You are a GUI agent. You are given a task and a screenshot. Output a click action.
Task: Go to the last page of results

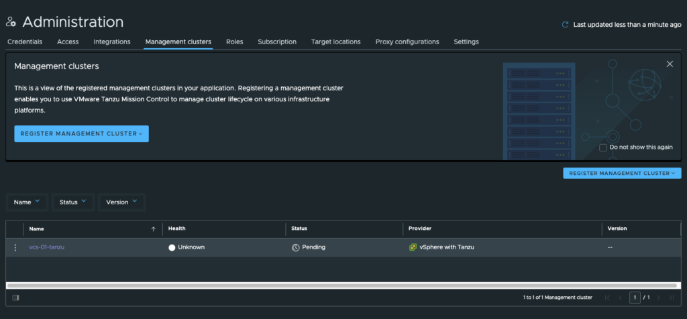tap(671, 298)
